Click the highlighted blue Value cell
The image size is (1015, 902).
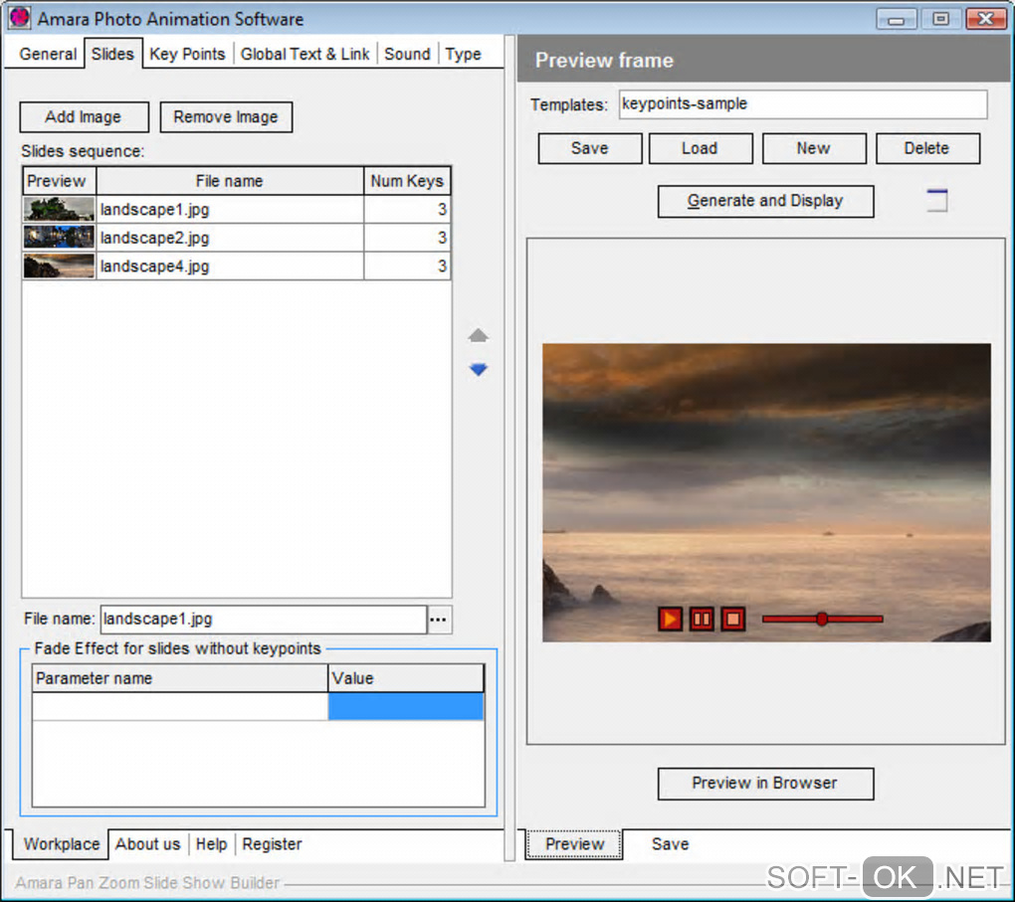[x=406, y=706]
